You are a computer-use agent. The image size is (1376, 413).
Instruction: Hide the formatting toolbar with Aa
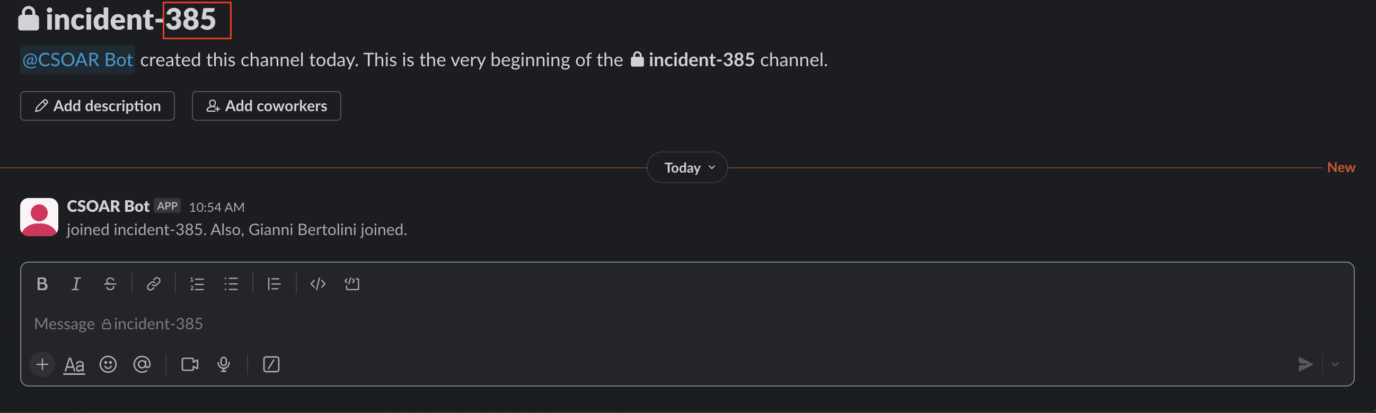(74, 365)
